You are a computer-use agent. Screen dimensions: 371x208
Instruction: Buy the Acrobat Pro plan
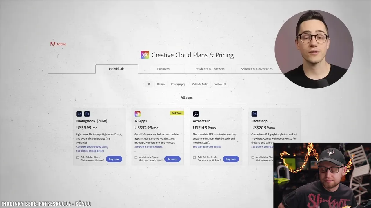click(231, 159)
